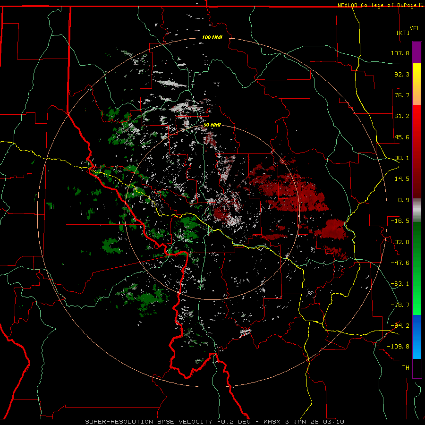The width and height of the screenshot is (425, 425).
Task: Select the 92.3 scale value
Action: 402,74
